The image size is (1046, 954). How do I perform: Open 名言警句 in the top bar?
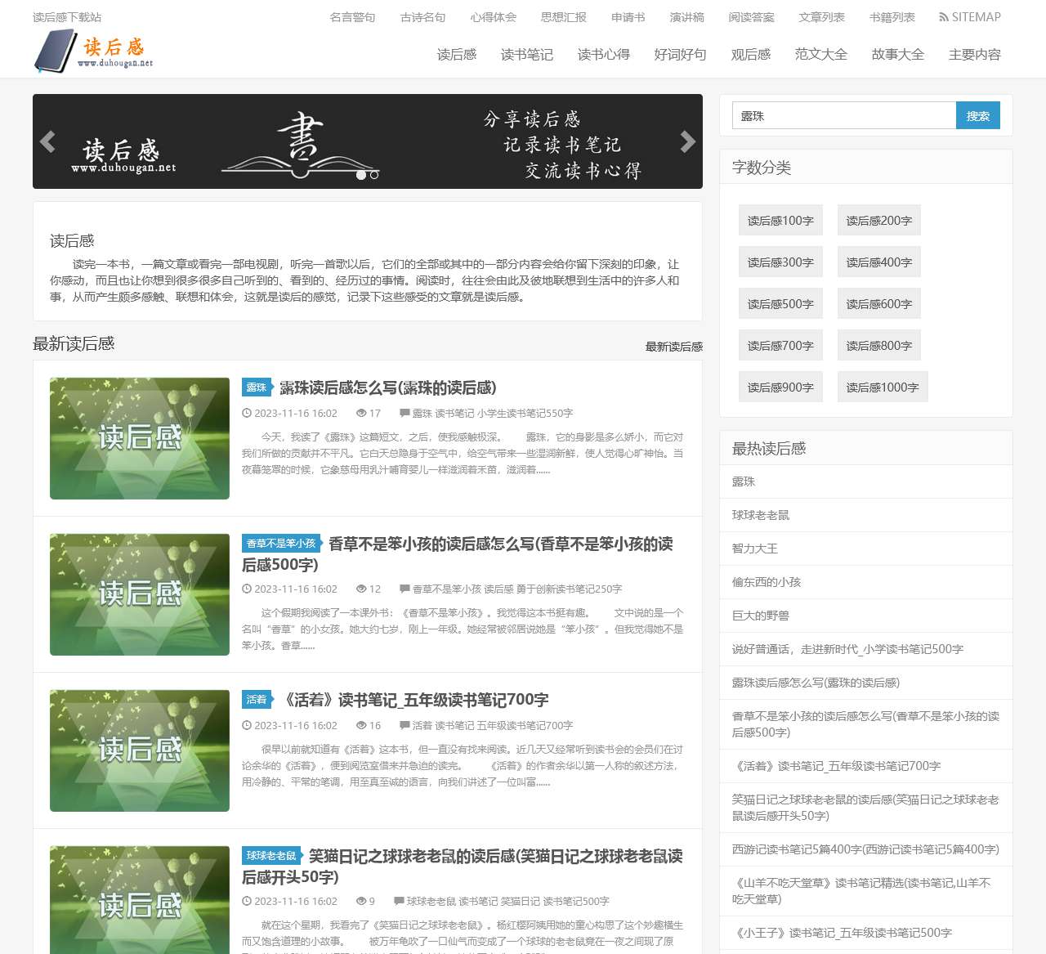point(352,17)
